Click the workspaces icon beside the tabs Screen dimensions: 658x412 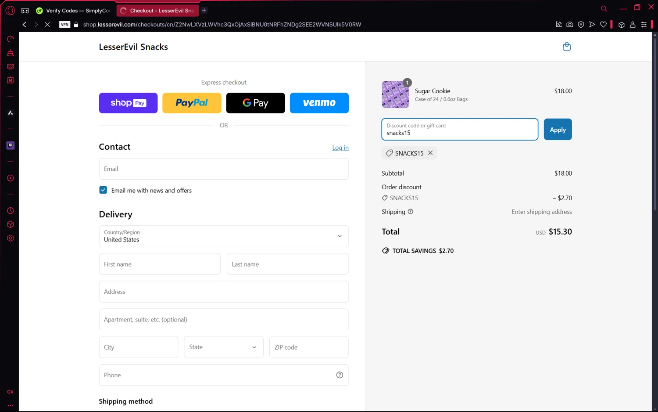coord(25,11)
